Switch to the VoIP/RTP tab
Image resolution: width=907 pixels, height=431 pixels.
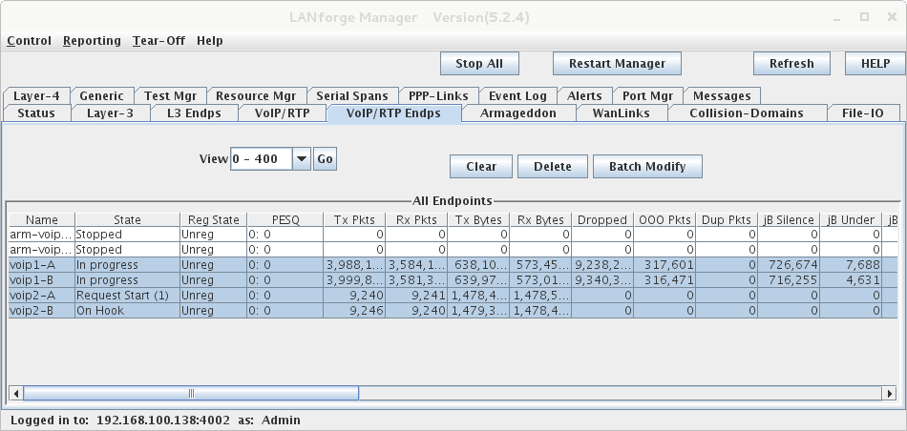pyautogui.click(x=283, y=113)
